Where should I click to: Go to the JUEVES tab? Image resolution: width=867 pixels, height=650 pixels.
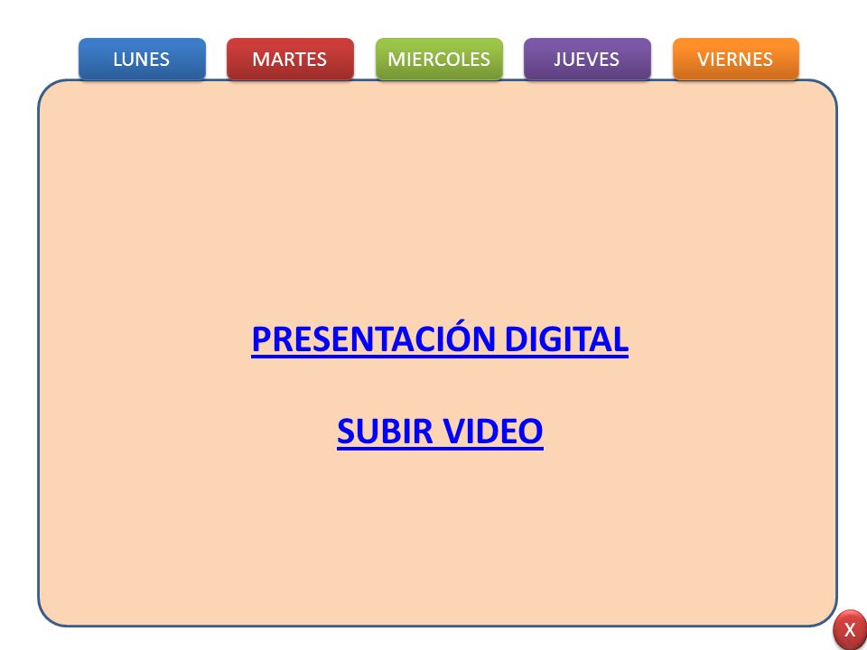[x=587, y=60]
